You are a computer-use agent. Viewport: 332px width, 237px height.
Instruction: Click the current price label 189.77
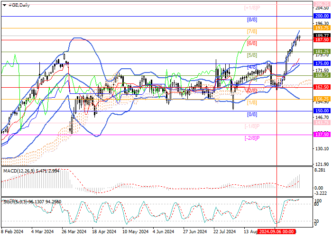point(322,36)
